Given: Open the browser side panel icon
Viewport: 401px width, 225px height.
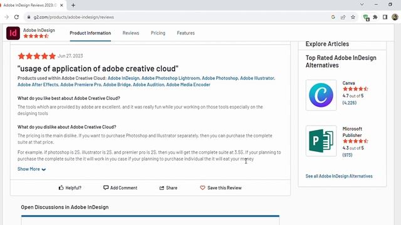Looking at the screenshot, I should point(385,17).
